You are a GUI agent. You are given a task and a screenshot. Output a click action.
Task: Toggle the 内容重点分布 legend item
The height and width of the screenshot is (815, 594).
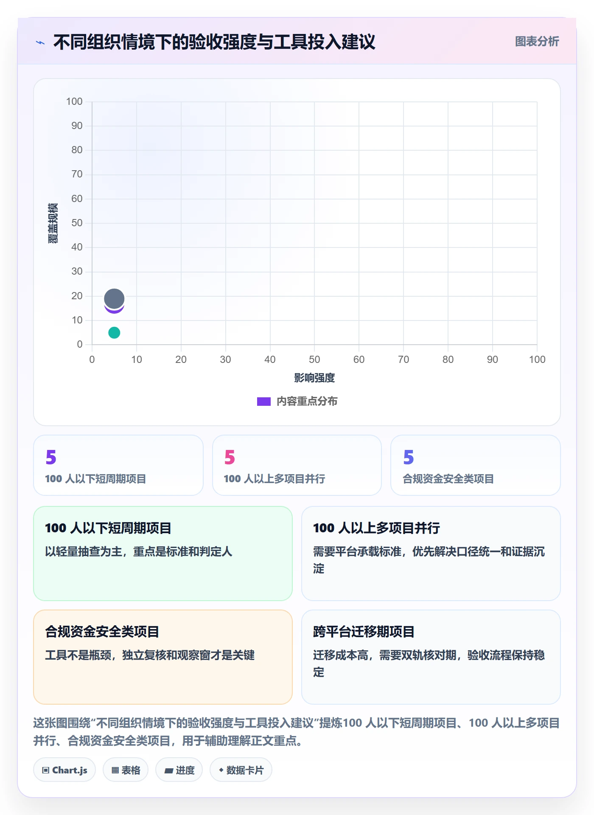tap(297, 401)
